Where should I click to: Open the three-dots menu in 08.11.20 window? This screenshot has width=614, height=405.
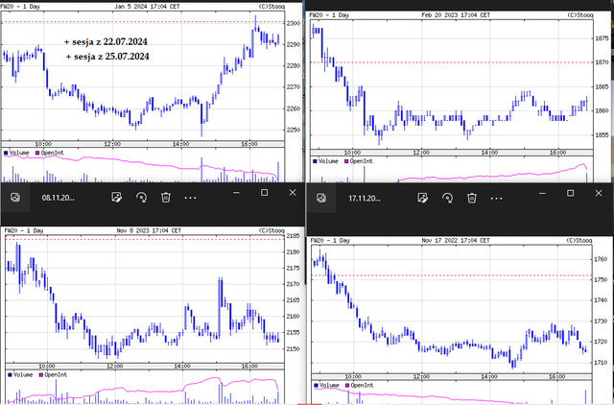[190, 198]
